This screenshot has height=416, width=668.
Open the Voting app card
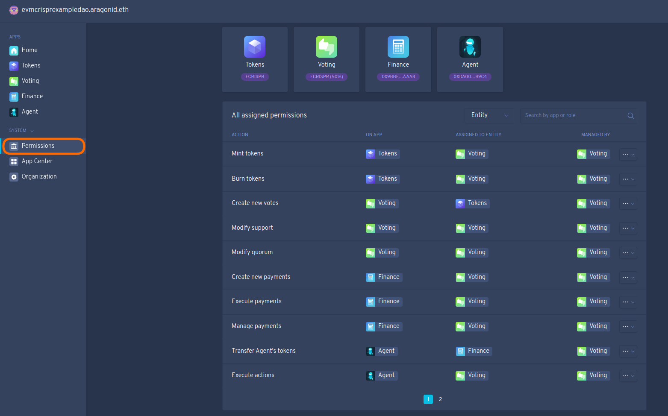pos(327,59)
